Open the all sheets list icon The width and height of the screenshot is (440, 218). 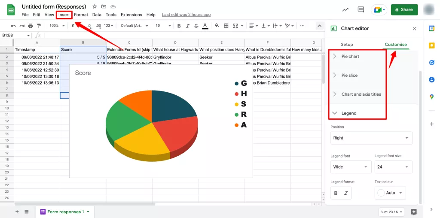[26, 212]
